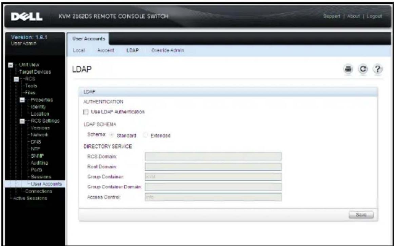The width and height of the screenshot is (394, 246).
Task: Save the LDAP settings
Action: pos(361,215)
